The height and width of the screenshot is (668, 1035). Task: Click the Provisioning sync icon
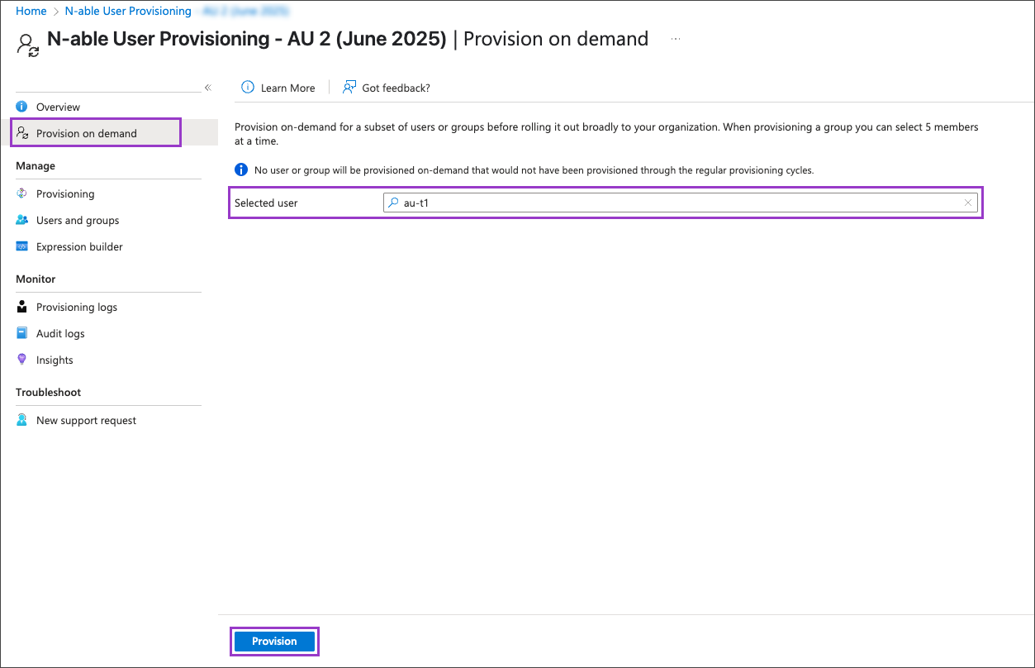point(21,193)
